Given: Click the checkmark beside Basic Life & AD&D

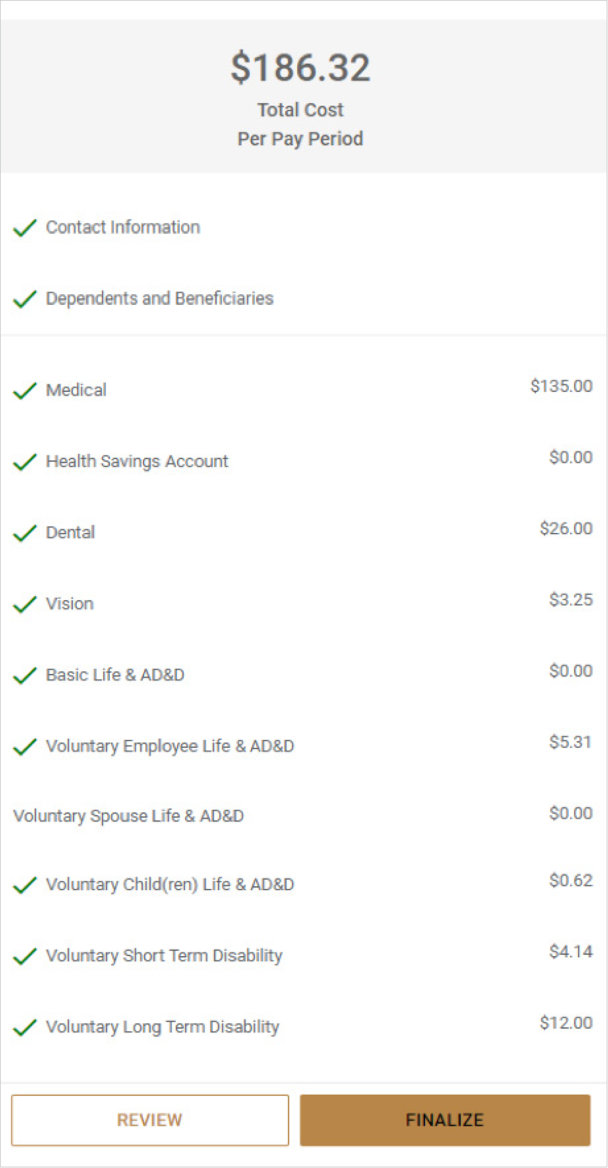Looking at the screenshot, I should (x=25, y=676).
